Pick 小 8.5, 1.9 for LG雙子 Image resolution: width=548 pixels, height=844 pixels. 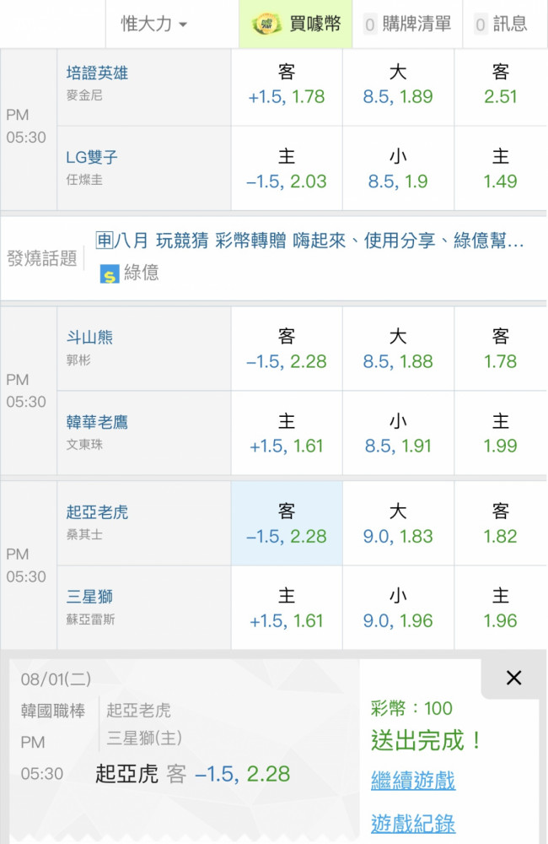point(398,169)
